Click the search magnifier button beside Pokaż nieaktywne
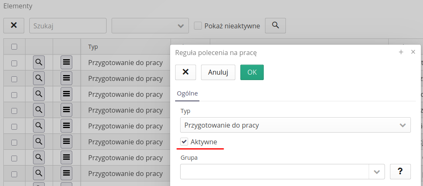 (x=275, y=25)
